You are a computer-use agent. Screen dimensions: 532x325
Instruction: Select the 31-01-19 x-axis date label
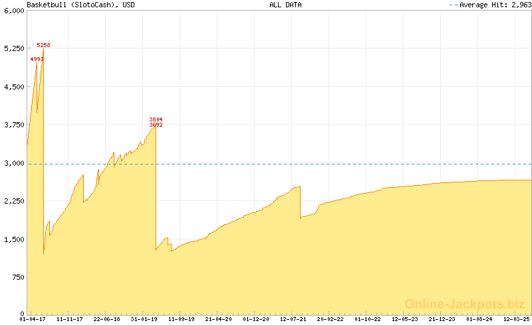[x=144, y=319]
